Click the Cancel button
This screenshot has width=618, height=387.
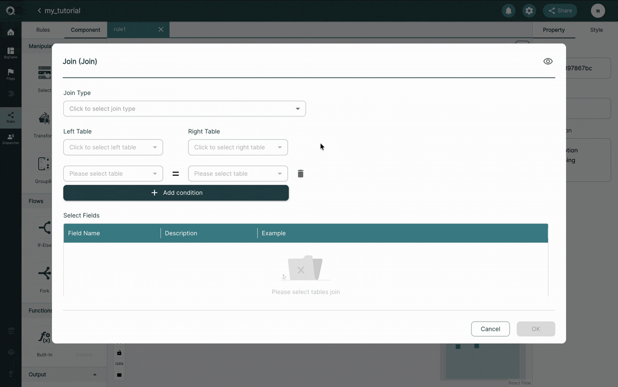pyautogui.click(x=490, y=329)
